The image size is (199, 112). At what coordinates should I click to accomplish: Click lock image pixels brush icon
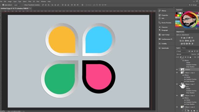(x=183, y=57)
